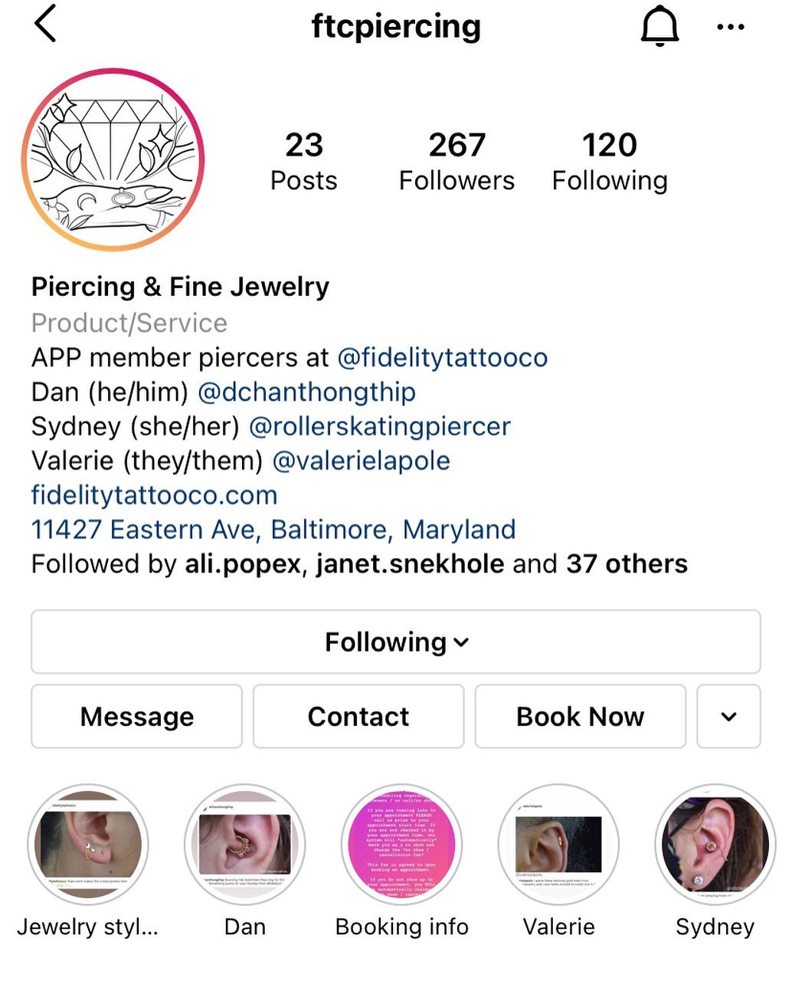Screen dimensions: 792x991
Task: Tap the Book Now button
Action: tap(581, 717)
